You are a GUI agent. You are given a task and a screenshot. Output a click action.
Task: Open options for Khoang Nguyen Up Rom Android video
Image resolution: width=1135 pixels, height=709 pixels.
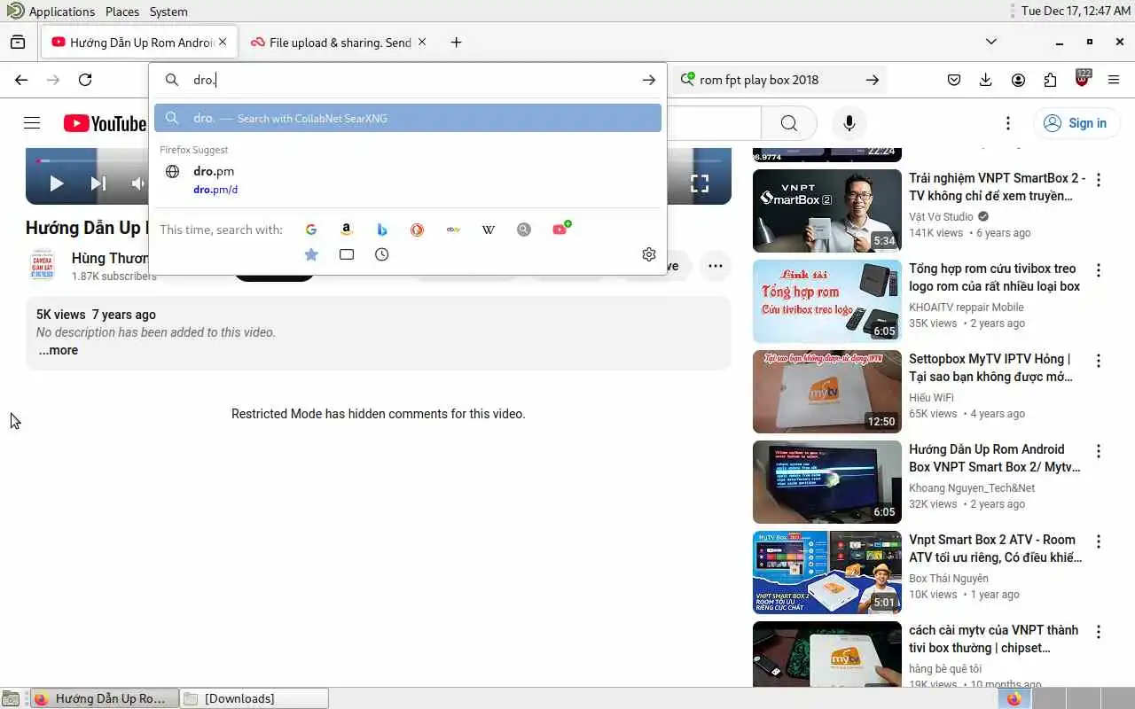[x=1099, y=451]
